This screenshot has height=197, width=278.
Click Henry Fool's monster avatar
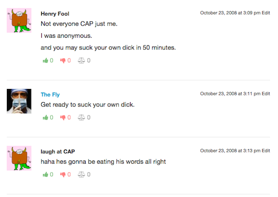pyautogui.click(x=19, y=20)
